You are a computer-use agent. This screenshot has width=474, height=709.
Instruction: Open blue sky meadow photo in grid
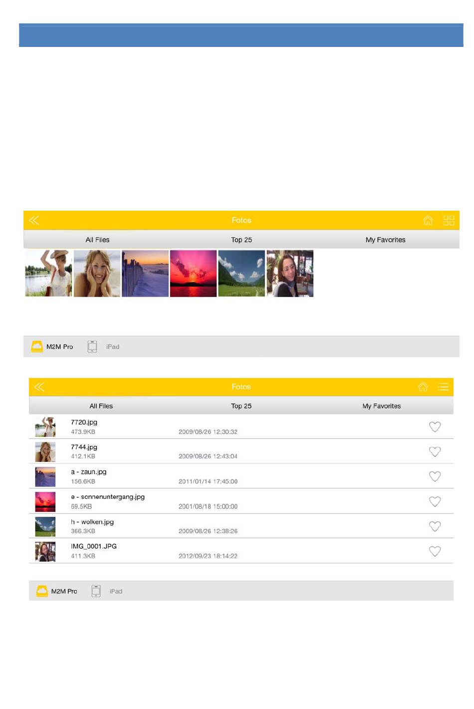click(241, 274)
